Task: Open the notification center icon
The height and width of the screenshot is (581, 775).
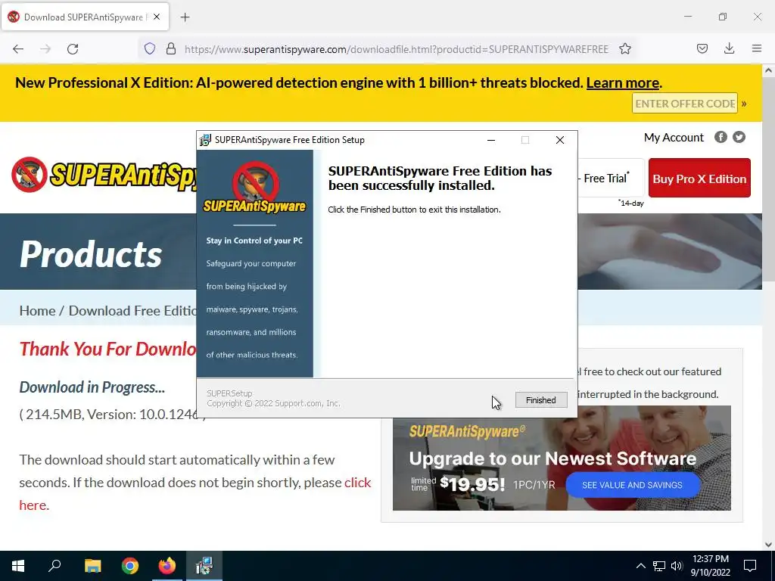Action: [750, 566]
